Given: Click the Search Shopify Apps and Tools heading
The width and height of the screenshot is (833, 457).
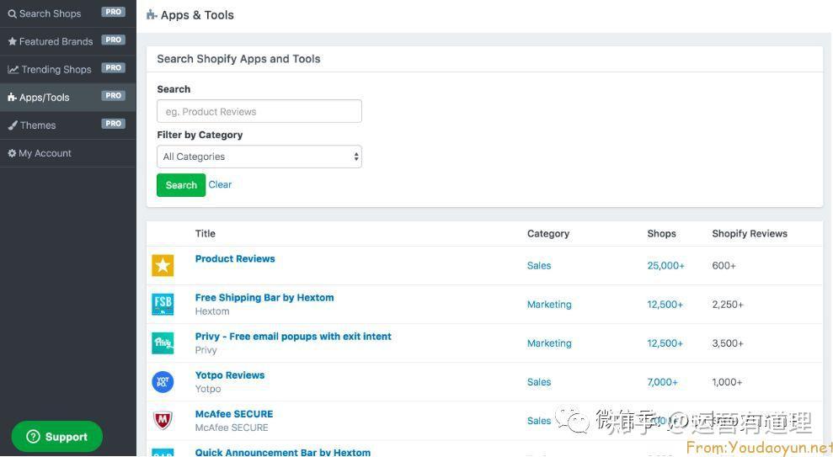Looking at the screenshot, I should [238, 59].
